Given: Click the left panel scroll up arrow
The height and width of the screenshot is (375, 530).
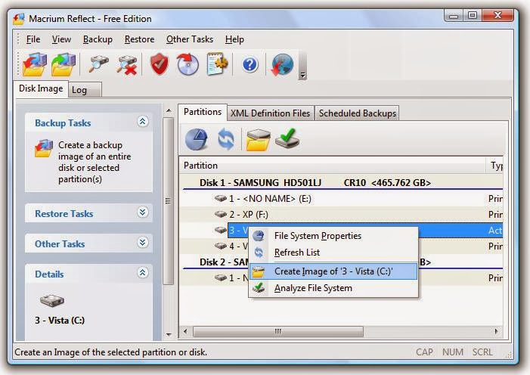Looking at the screenshot, I should pos(169,111).
